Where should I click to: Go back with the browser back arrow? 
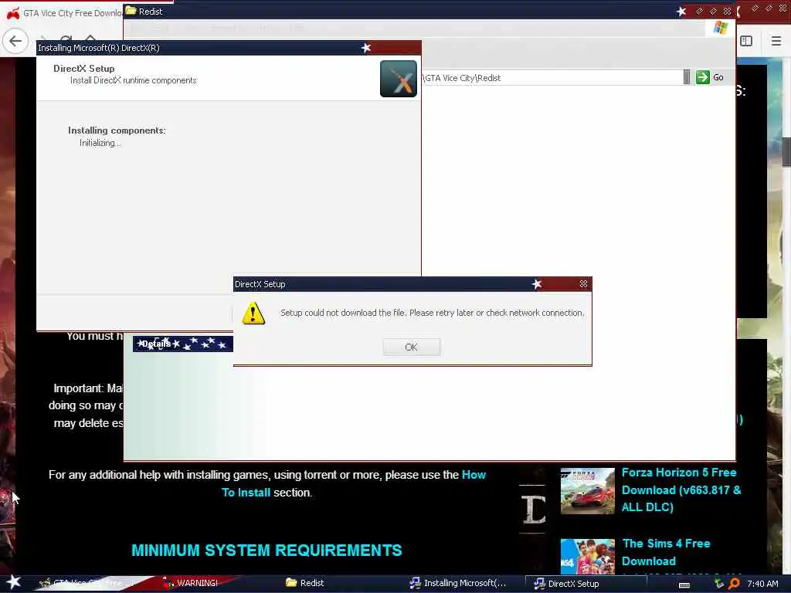click(15, 41)
